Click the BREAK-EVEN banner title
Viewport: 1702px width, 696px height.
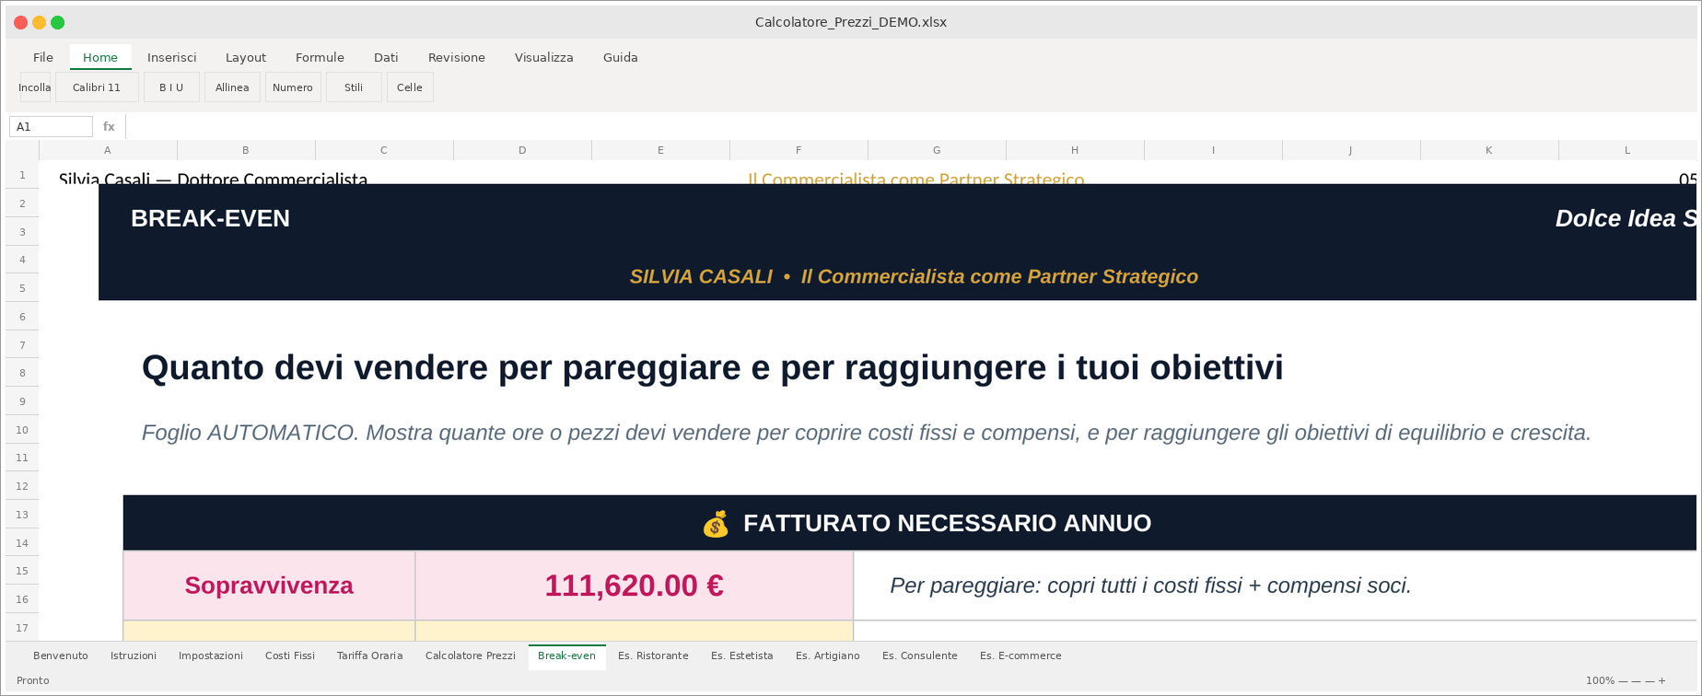[x=210, y=218]
